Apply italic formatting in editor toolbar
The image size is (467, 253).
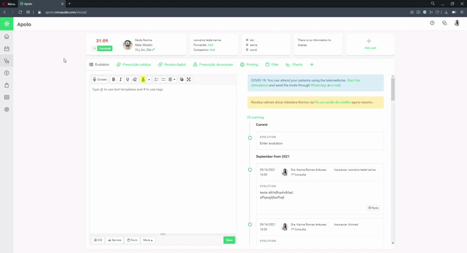coord(121,79)
